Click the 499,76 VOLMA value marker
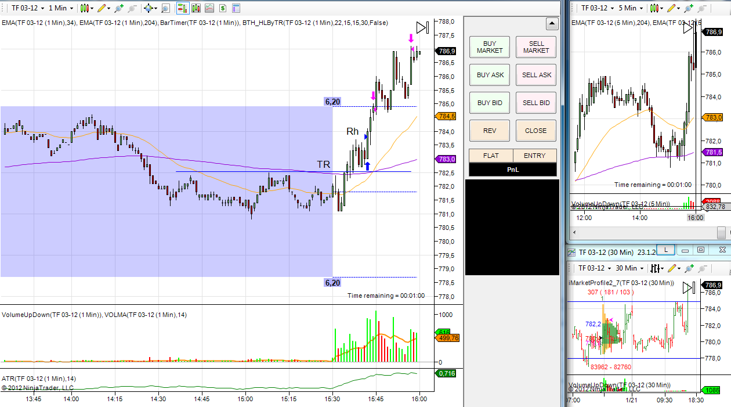Screen dimensions: 731x407 tap(447, 338)
